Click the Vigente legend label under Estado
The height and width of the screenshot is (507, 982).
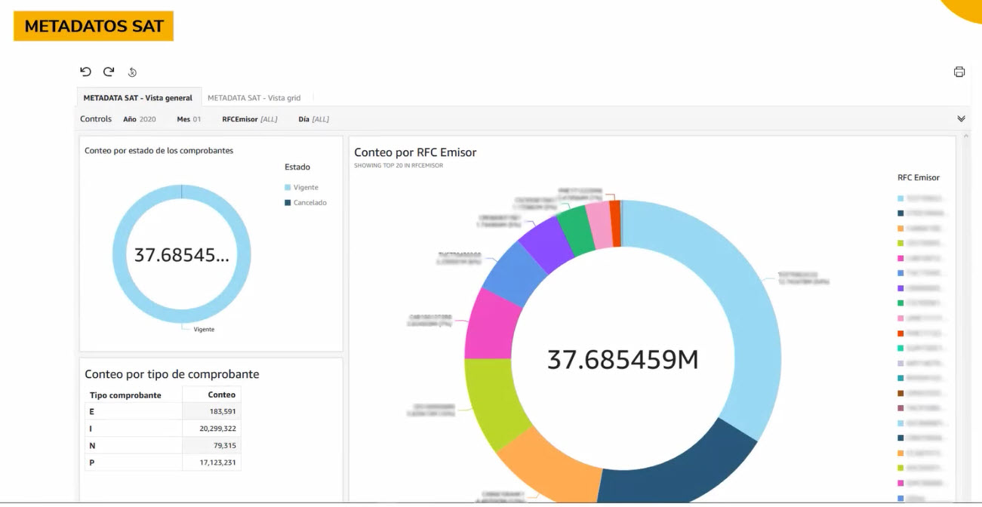point(306,187)
